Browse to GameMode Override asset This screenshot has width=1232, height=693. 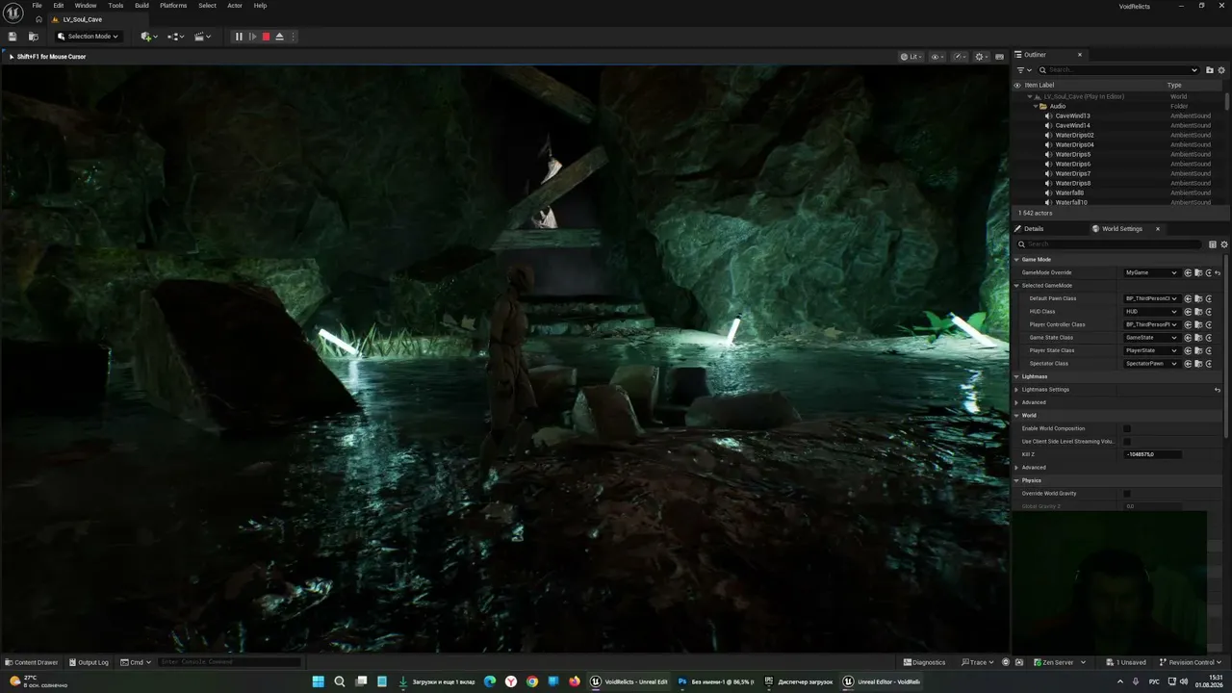[1198, 272]
